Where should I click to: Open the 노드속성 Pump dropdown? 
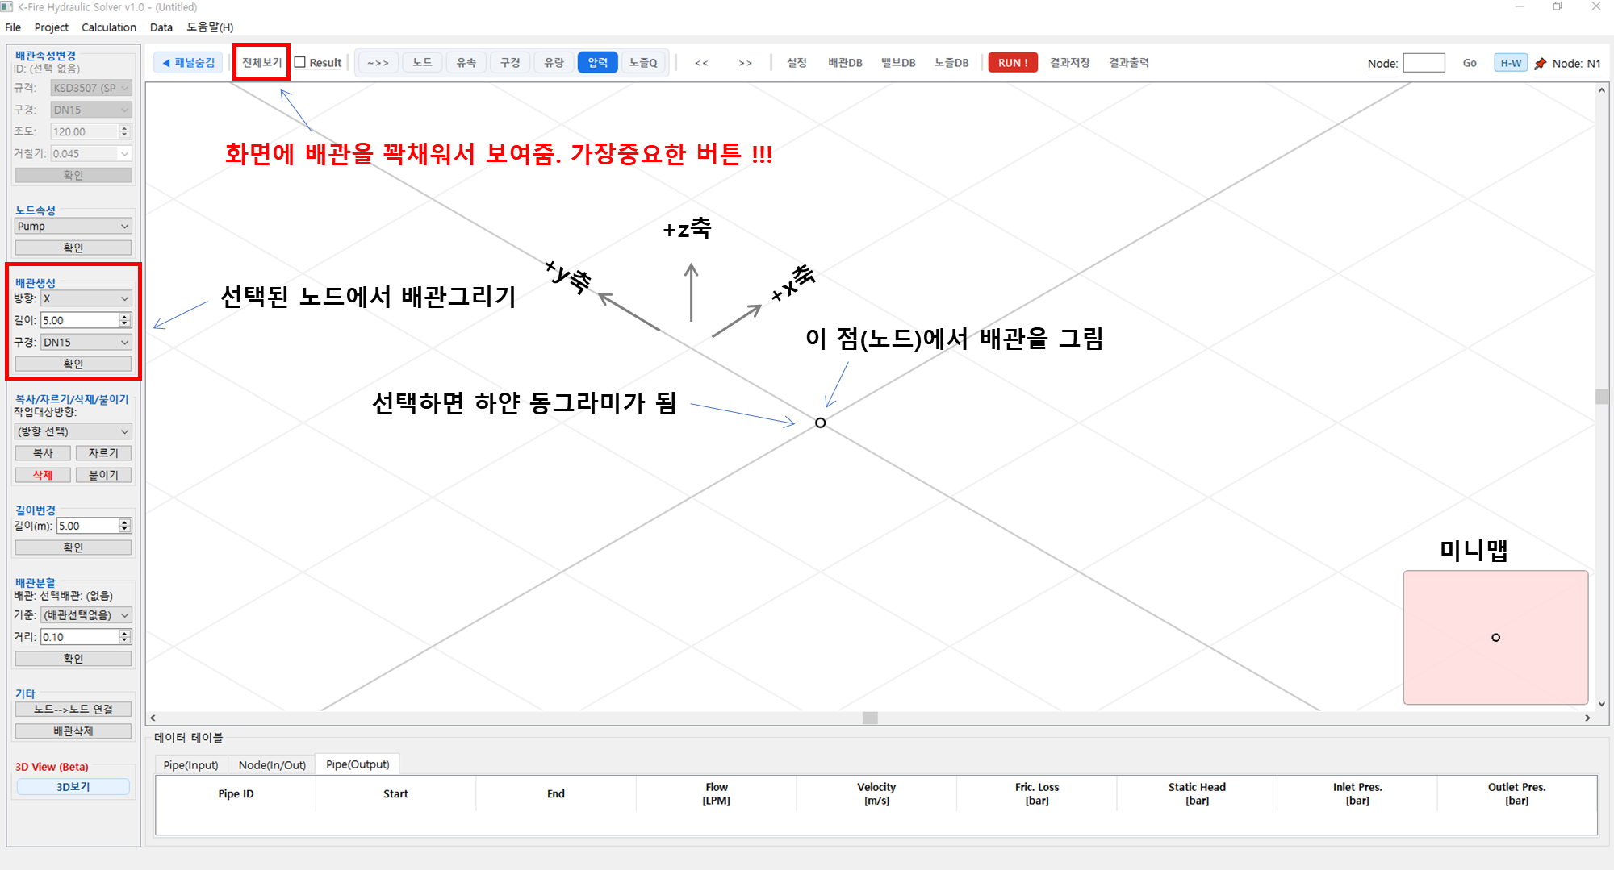tap(73, 227)
